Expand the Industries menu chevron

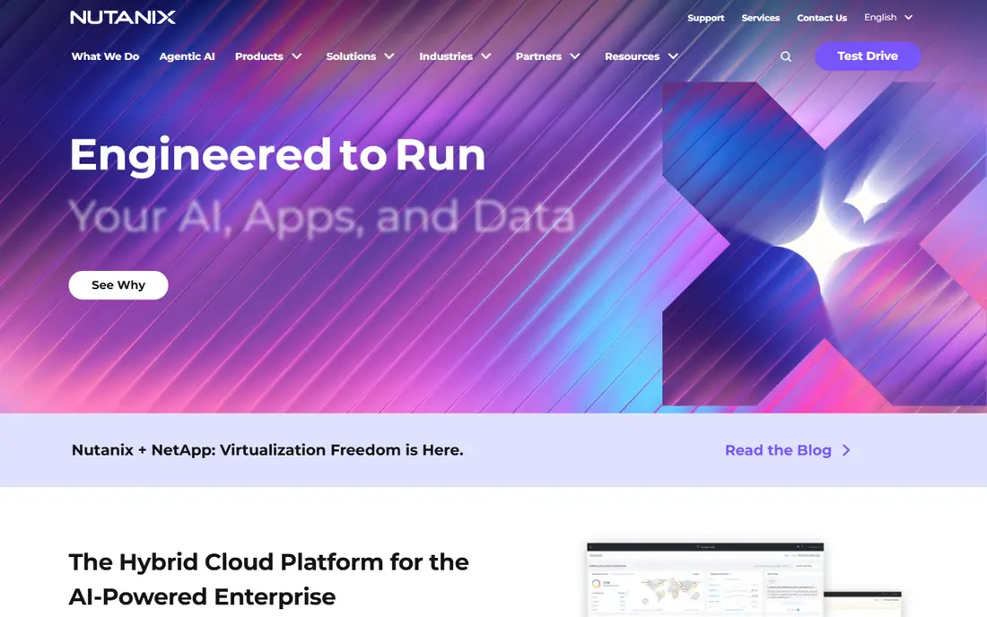(486, 56)
